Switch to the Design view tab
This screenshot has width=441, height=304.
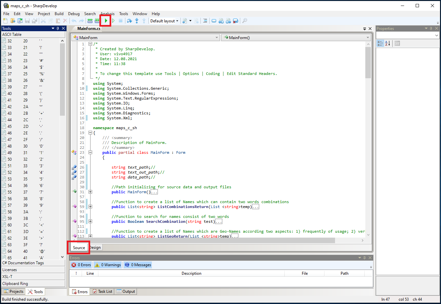[x=95, y=247]
